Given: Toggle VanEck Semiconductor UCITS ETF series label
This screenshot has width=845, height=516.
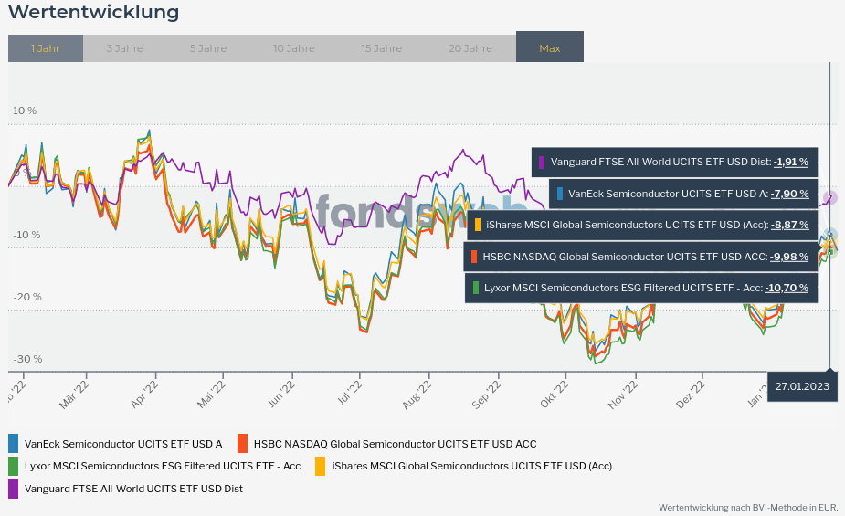Looking at the screenshot, I should tap(123, 444).
